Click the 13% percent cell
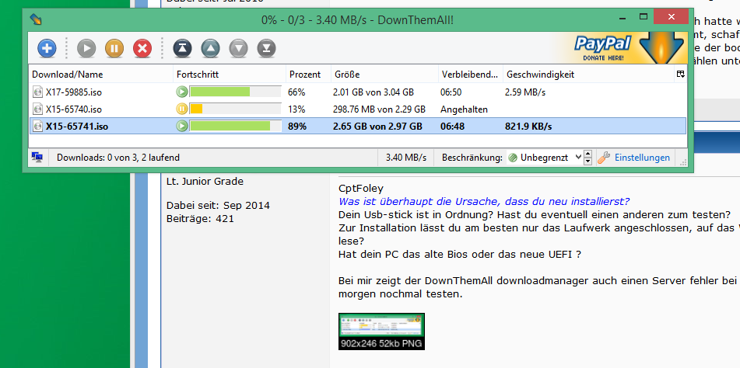 (296, 109)
